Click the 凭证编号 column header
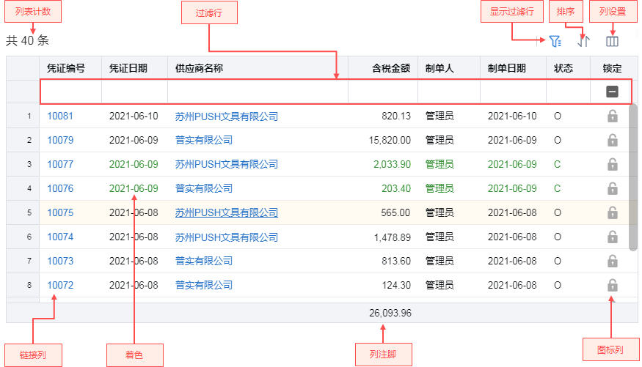 [x=66, y=68]
